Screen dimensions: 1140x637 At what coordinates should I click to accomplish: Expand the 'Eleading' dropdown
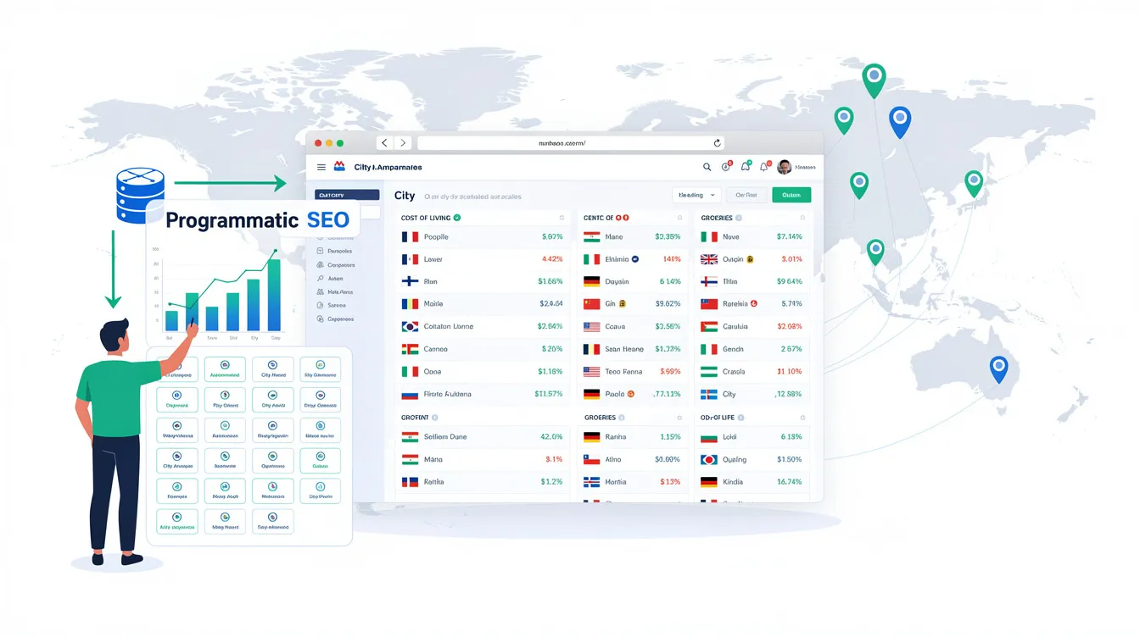coord(696,195)
